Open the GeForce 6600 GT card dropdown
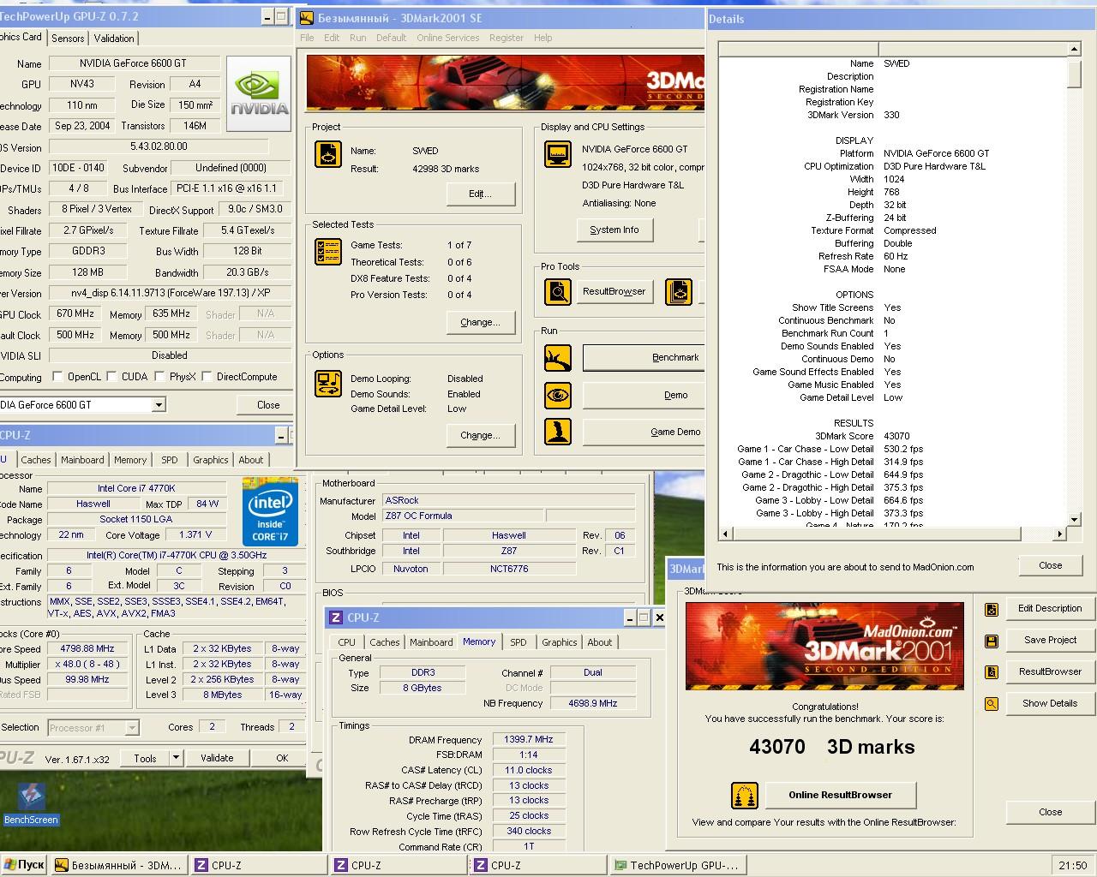This screenshot has width=1097, height=877. coord(159,405)
